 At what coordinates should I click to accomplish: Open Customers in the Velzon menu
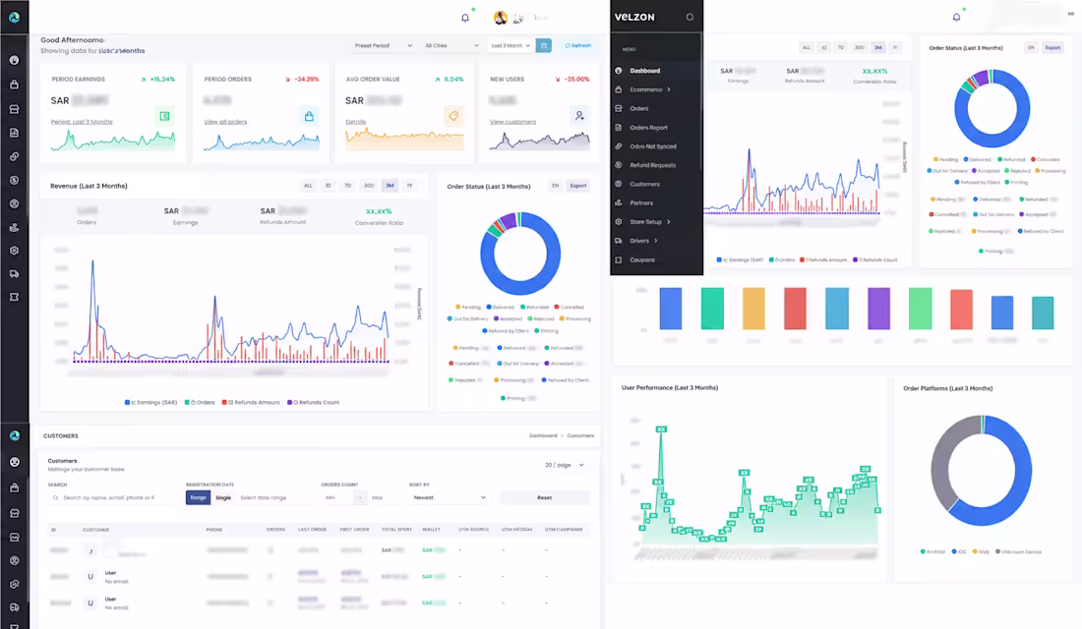pos(644,184)
